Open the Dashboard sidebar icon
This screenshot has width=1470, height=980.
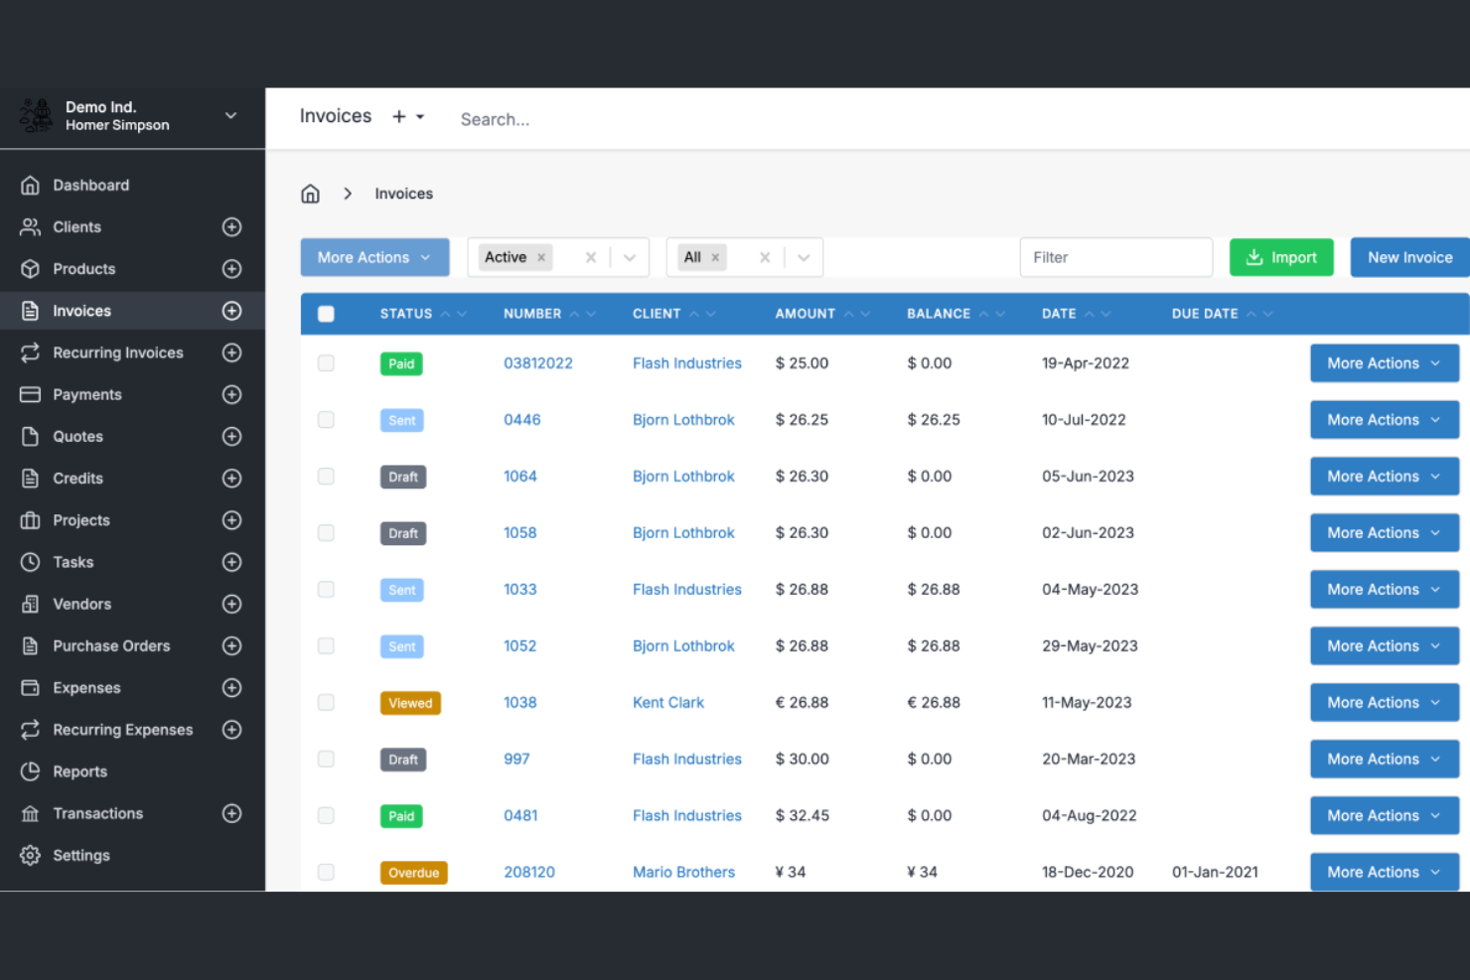click(30, 185)
